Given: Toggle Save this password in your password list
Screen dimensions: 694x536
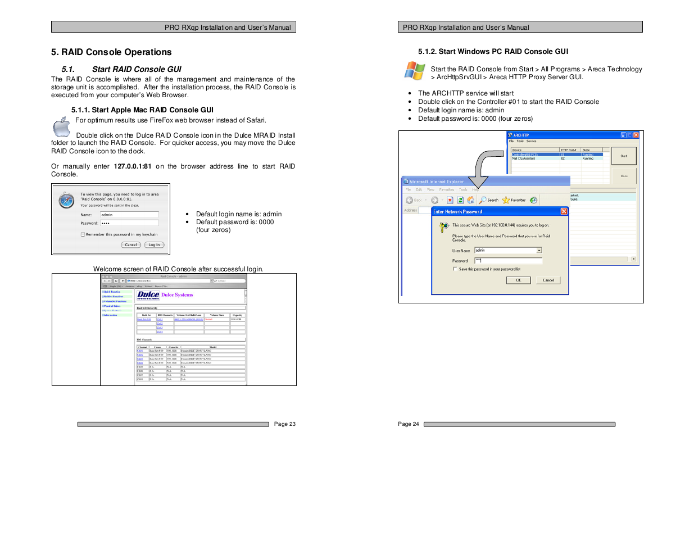Looking at the screenshot, I should click(455, 269).
